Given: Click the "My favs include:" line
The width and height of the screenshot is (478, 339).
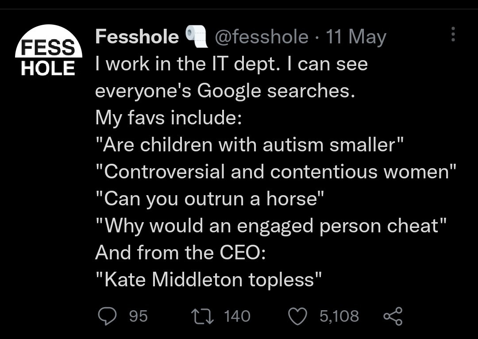Looking at the screenshot, I should click(165, 118).
